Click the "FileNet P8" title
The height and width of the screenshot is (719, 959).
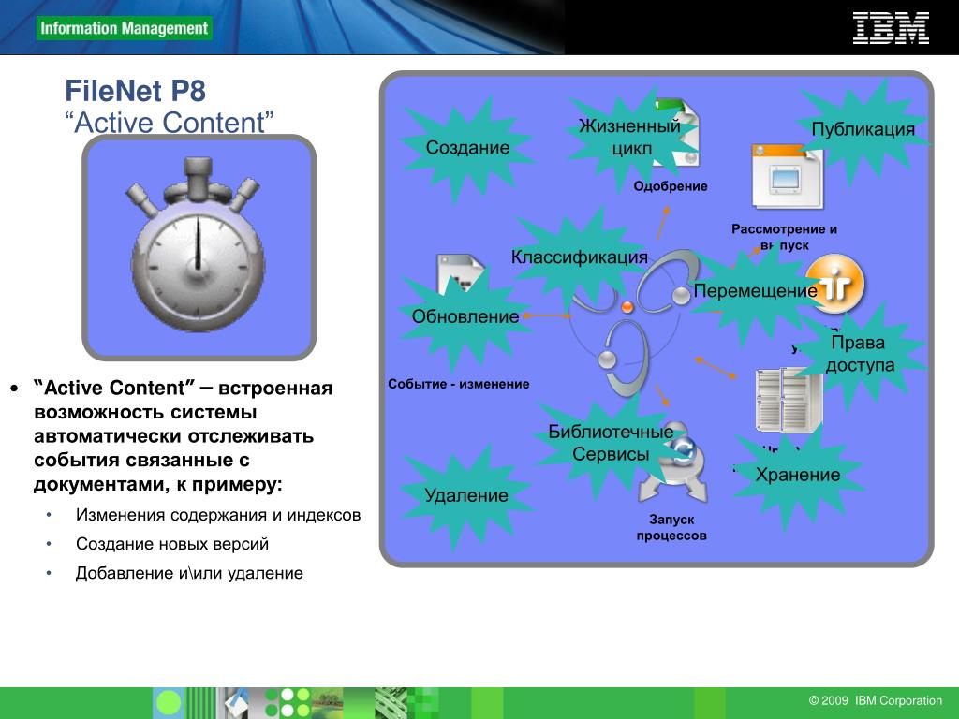[x=135, y=91]
